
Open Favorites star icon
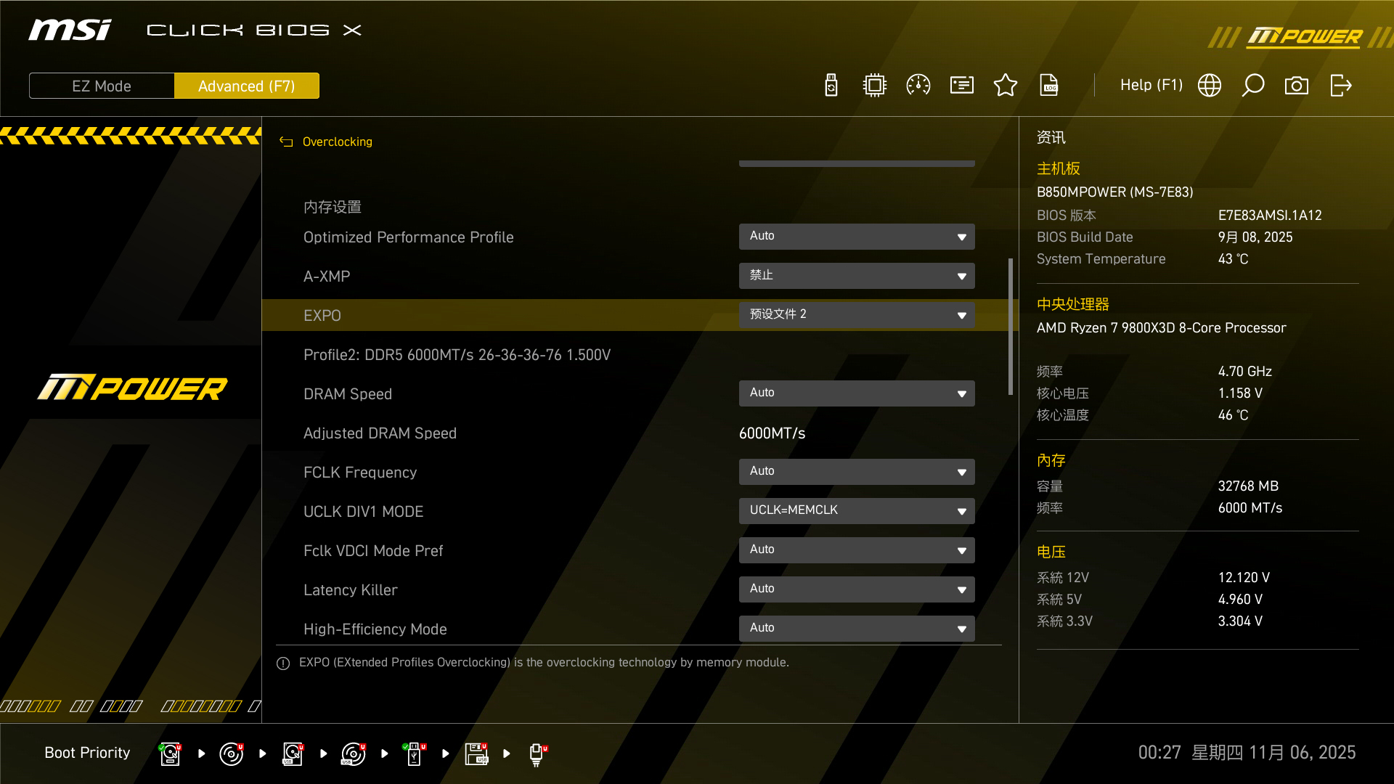click(1006, 85)
